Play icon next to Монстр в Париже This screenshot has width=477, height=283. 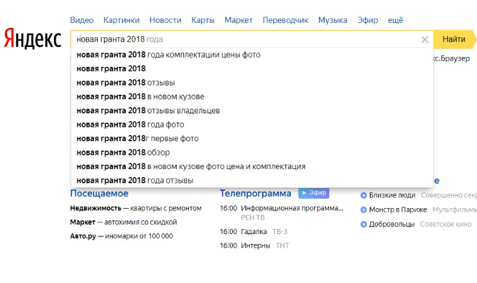[363, 210]
